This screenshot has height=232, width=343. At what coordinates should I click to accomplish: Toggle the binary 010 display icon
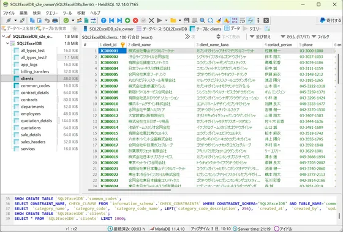coord(235,21)
